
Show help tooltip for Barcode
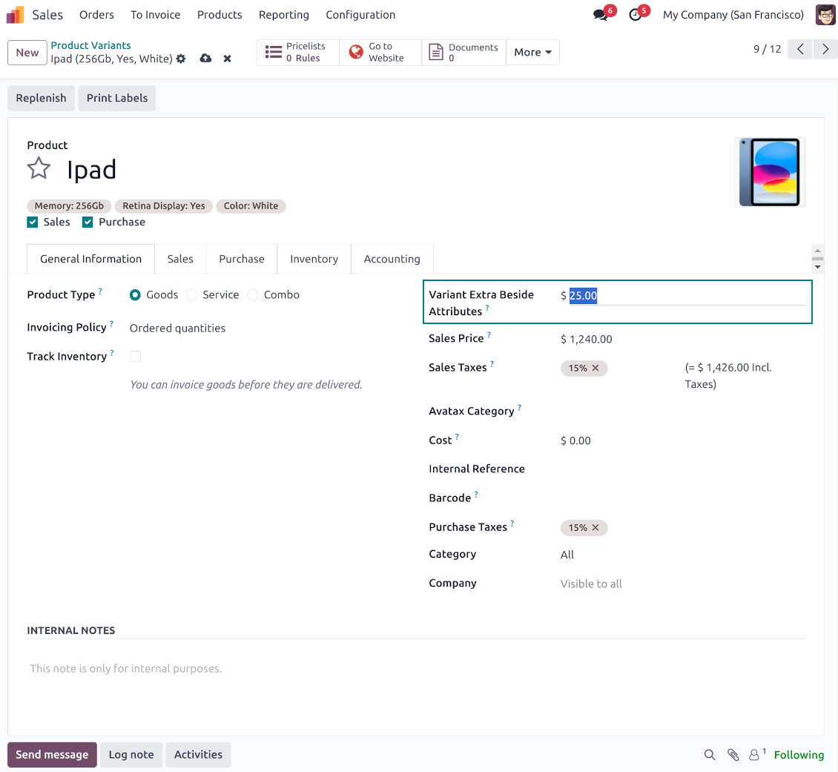click(476, 494)
